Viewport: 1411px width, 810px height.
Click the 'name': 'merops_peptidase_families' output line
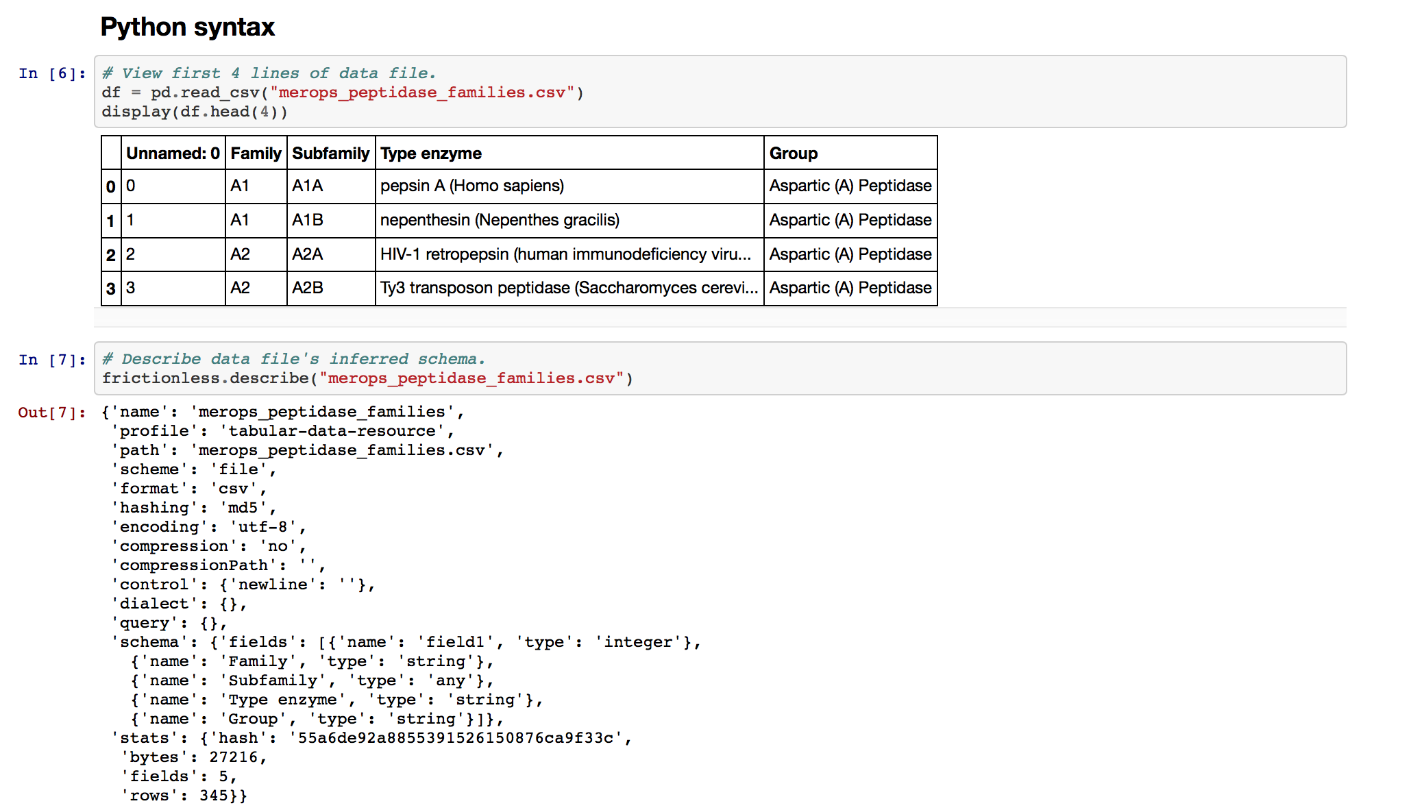(x=283, y=412)
